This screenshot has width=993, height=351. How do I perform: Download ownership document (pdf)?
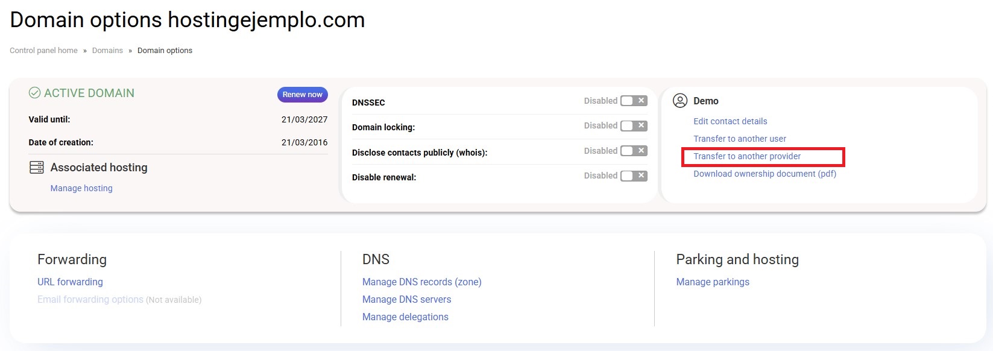click(x=764, y=174)
